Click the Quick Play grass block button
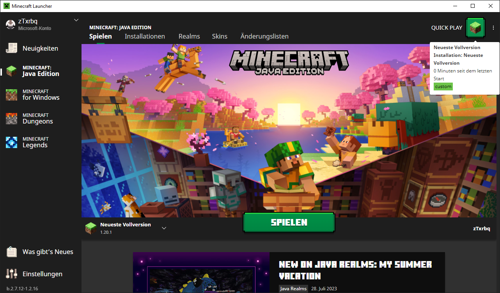This screenshot has height=293, width=500. coord(475,28)
